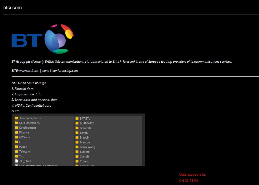This screenshot has height=185, width=259.
Task: Select the Data Operations folder icon
Action: 17,123
